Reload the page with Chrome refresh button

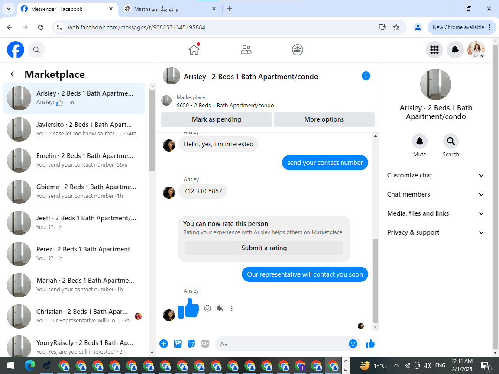[41, 27]
